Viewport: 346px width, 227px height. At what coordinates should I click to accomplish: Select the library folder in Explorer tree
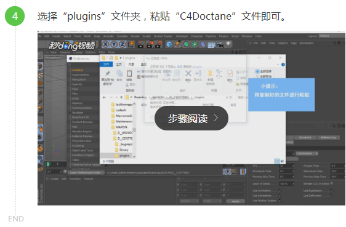122,150
